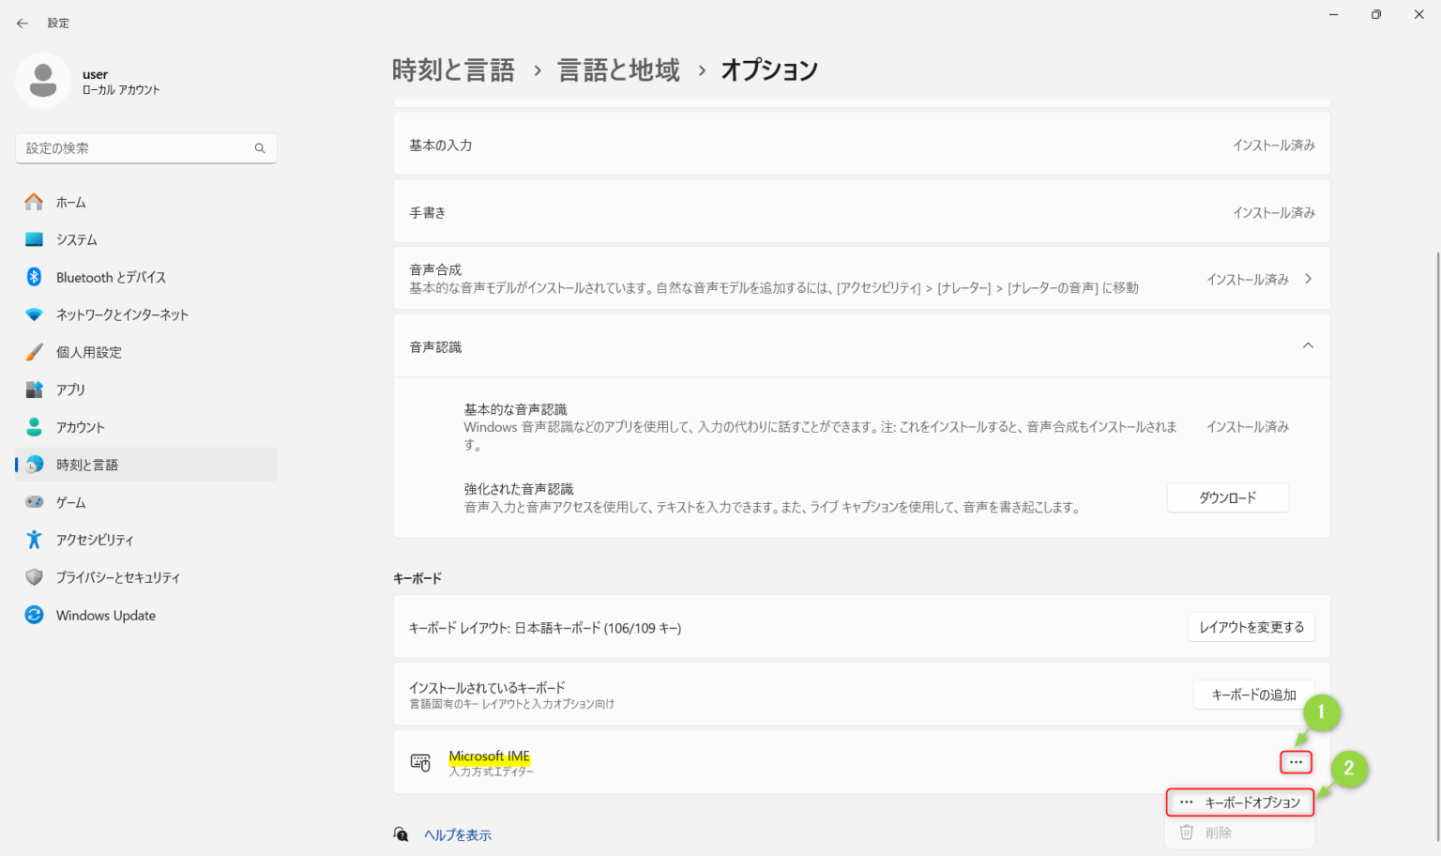Click the search magnifier icon
1441x856 pixels.
[260, 148]
